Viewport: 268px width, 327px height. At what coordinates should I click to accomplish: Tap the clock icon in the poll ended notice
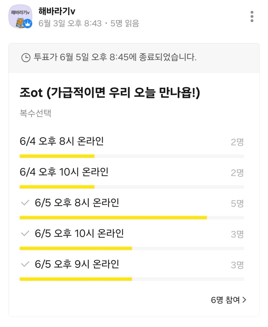click(26, 57)
